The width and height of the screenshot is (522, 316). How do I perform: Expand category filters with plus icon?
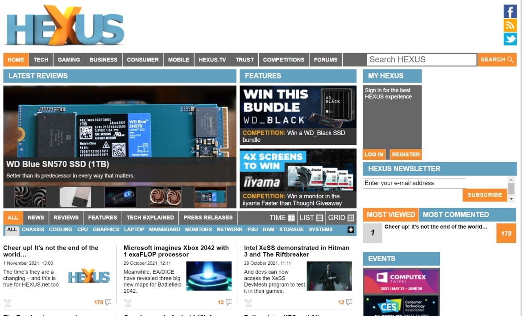point(351,230)
